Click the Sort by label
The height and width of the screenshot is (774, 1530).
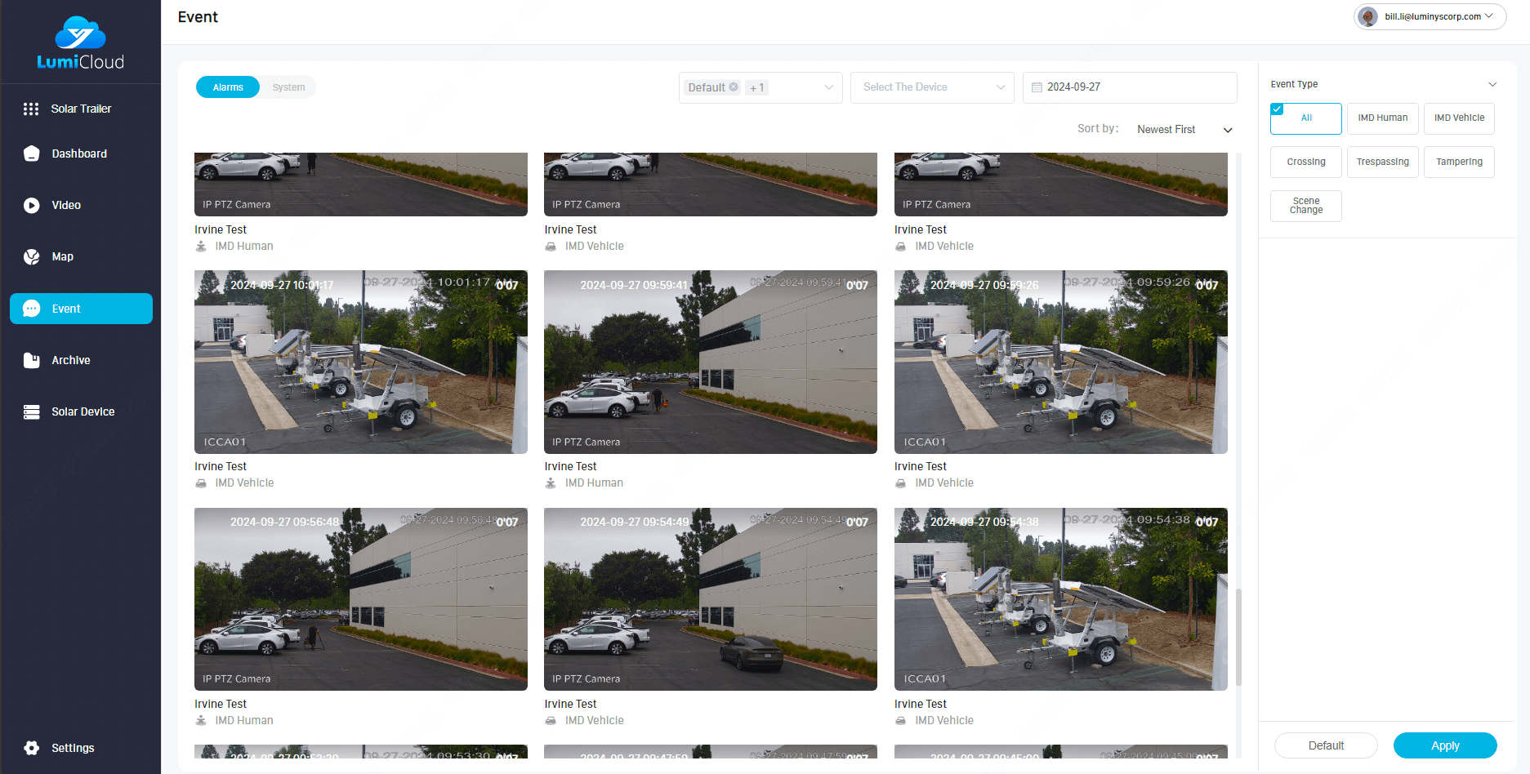point(1097,129)
